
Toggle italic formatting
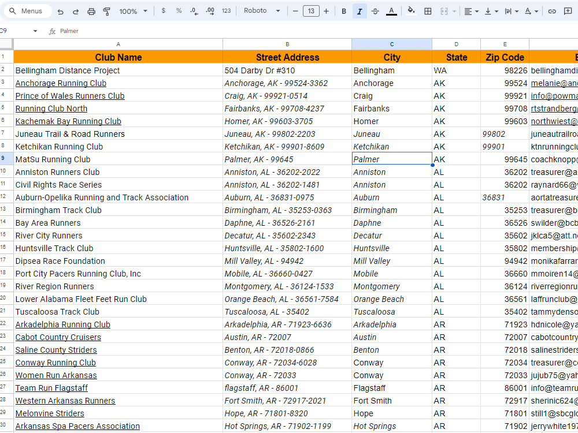pos(360,11)
